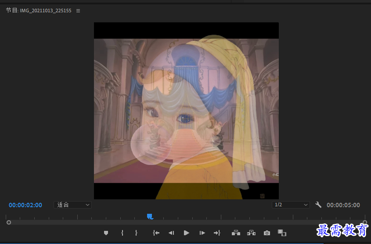Step forward one frame
The image size is (371, 244).
tap(202, 233)
